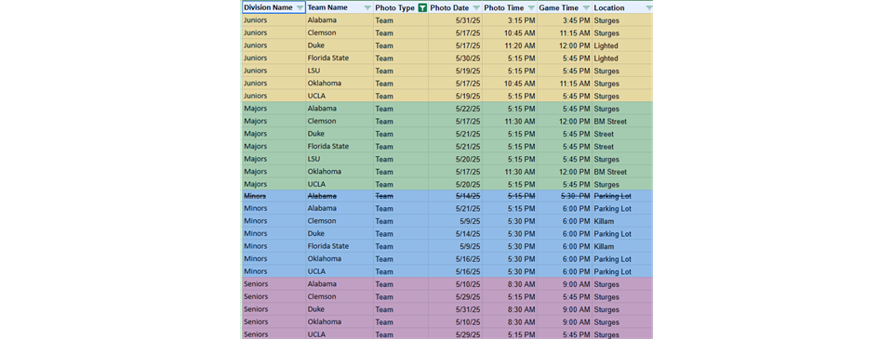This screenshot has height=339, width=893.
Task: Open the Location column filter icon
Action: click(x=648, y=8)
